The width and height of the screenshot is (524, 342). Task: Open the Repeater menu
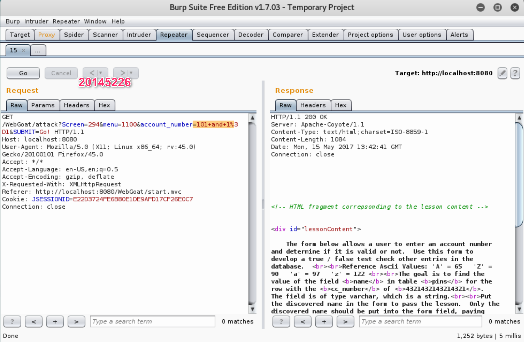point(66,21)
